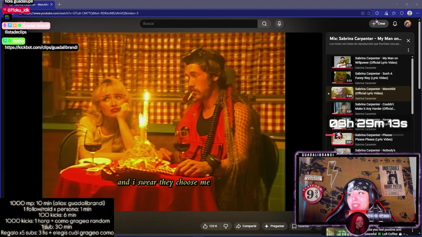
Task: Click the Preguntar button
Action: [x=274, y=226]
